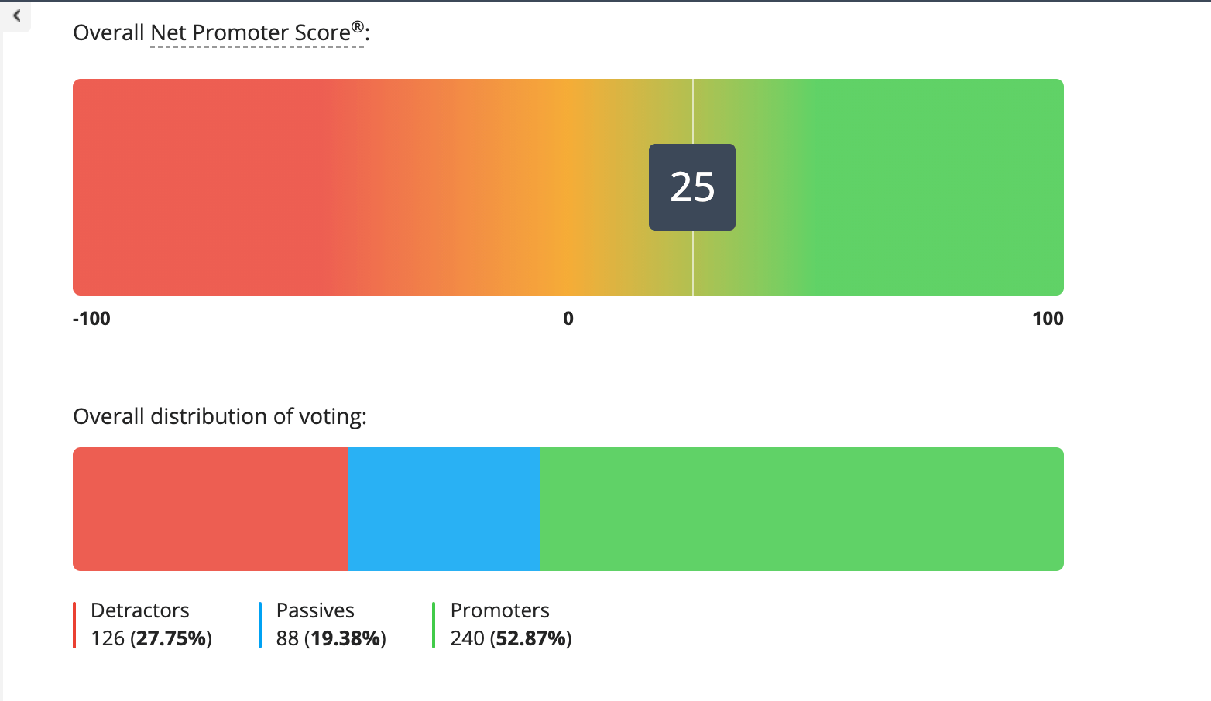Click the green Promoters segment of the voting bar
Image resolution: width=1211 pixels, height=701 pixels.
(802, 509)
